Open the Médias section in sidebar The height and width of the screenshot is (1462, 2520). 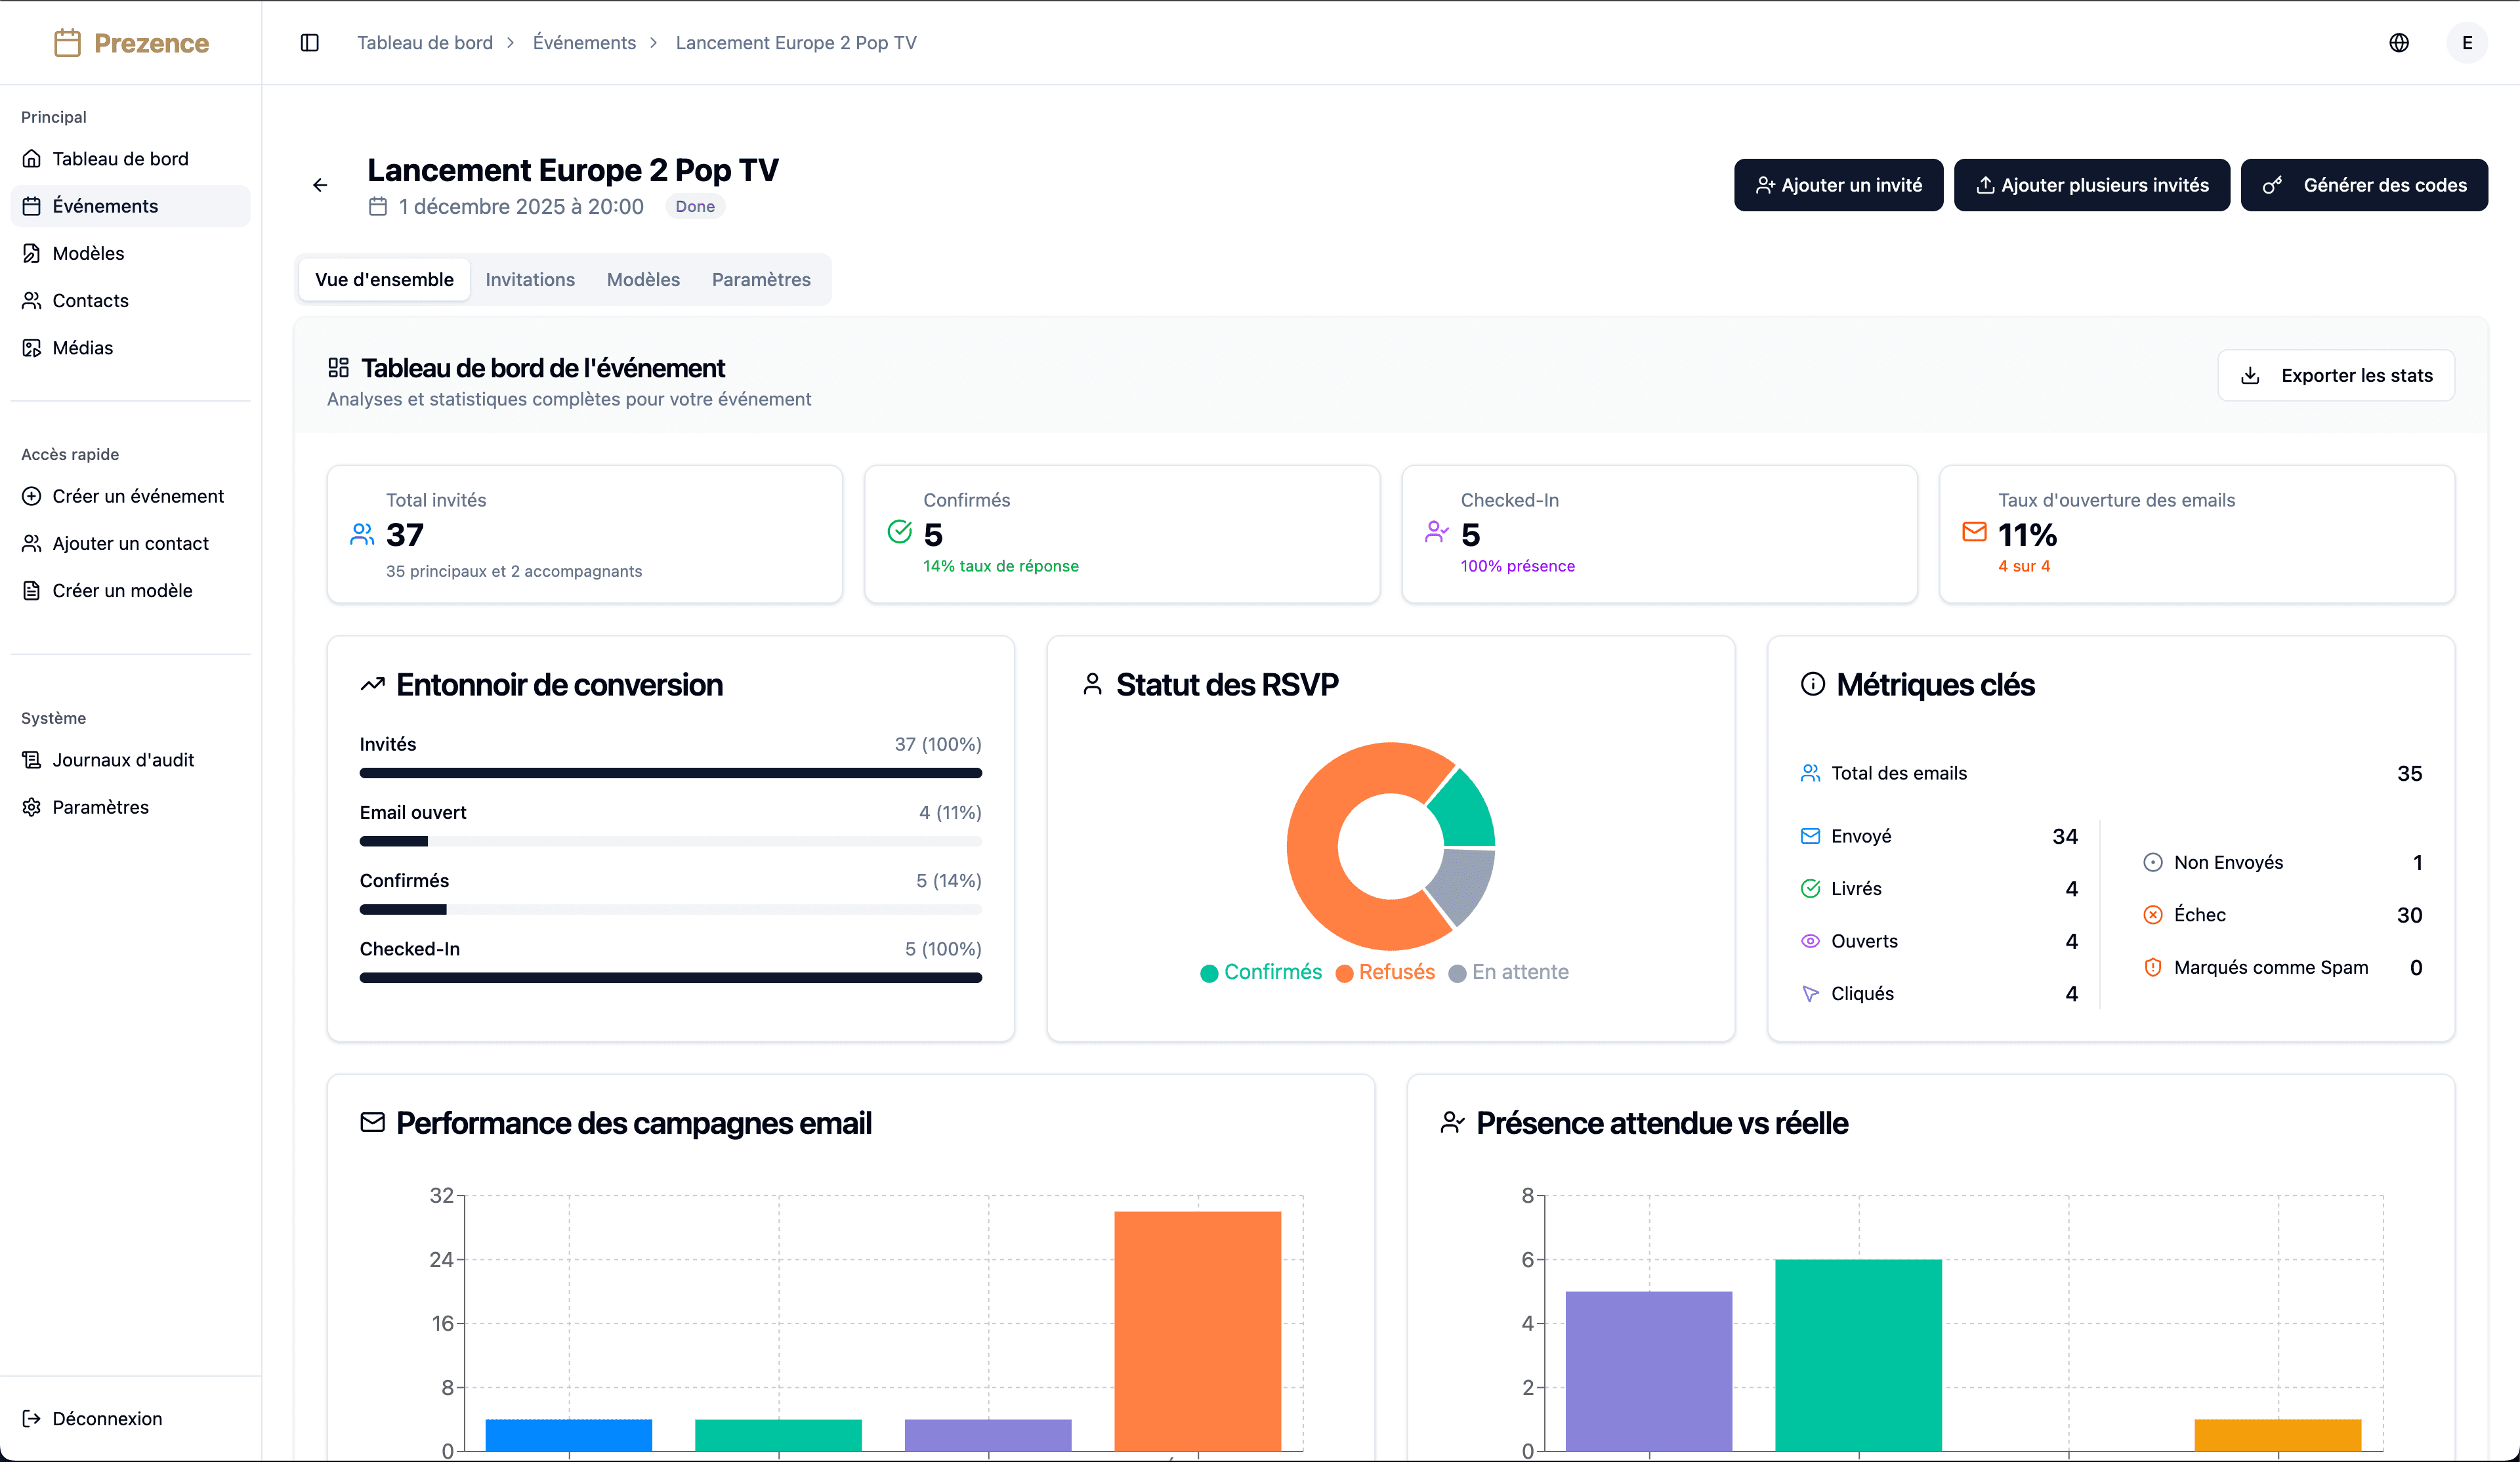(84, 347)
